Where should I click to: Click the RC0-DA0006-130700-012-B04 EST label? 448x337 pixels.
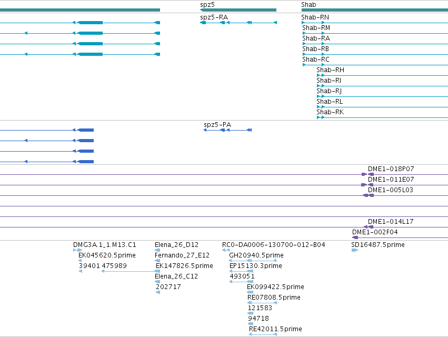274,245
